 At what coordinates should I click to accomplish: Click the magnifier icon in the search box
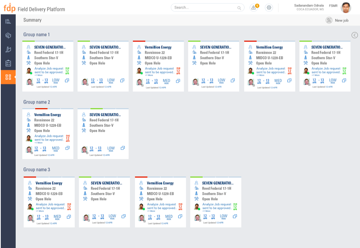[x=239, y=8]
